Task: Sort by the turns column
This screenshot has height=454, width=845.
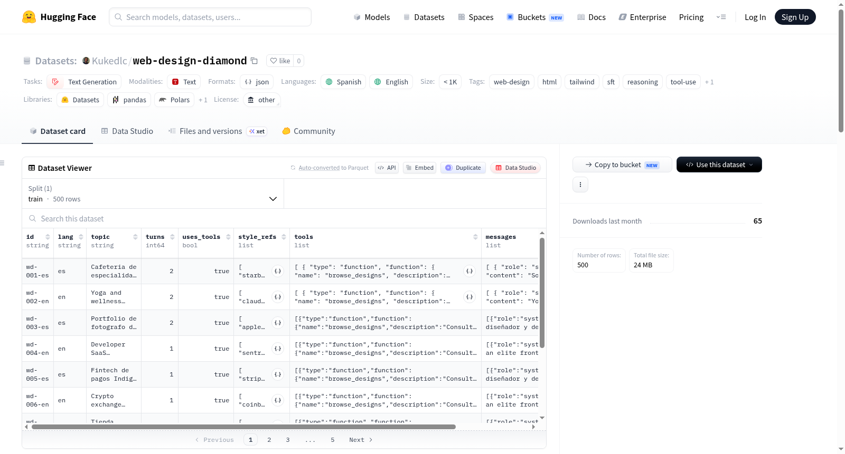Action: [x=172, y=237]
